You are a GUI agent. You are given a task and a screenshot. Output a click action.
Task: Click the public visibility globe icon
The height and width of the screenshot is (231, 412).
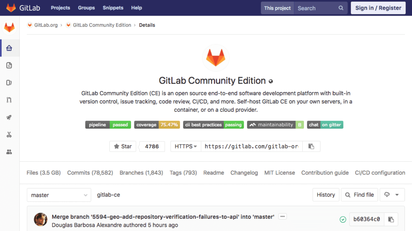[x=271, y=81]
